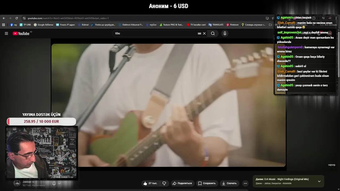Click the guitar video player area
The image size is (340, 191).
click(x=168, y=105)
